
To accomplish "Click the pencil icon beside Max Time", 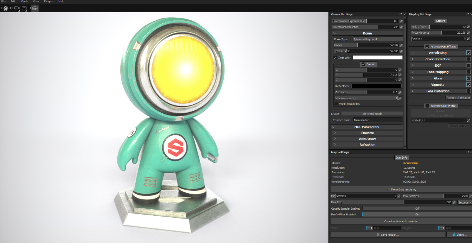I will click(454, 202).
